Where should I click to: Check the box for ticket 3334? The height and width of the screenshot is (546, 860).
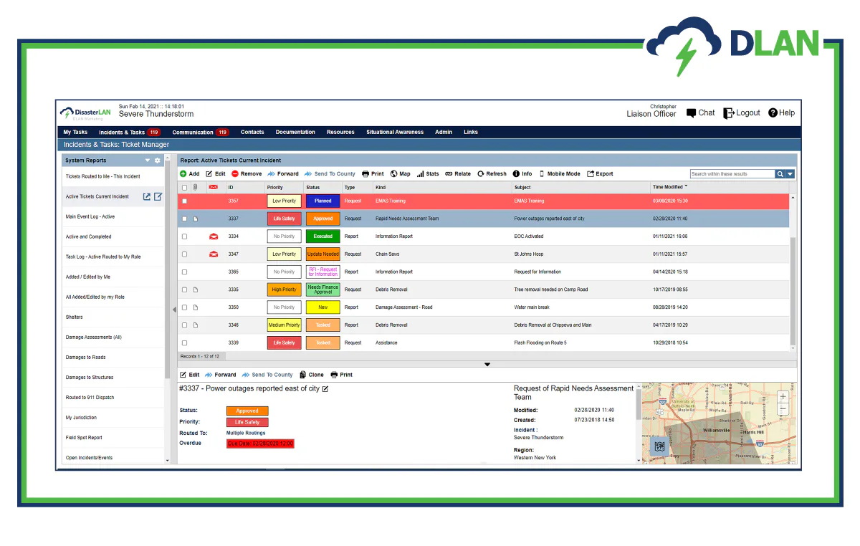184,236
